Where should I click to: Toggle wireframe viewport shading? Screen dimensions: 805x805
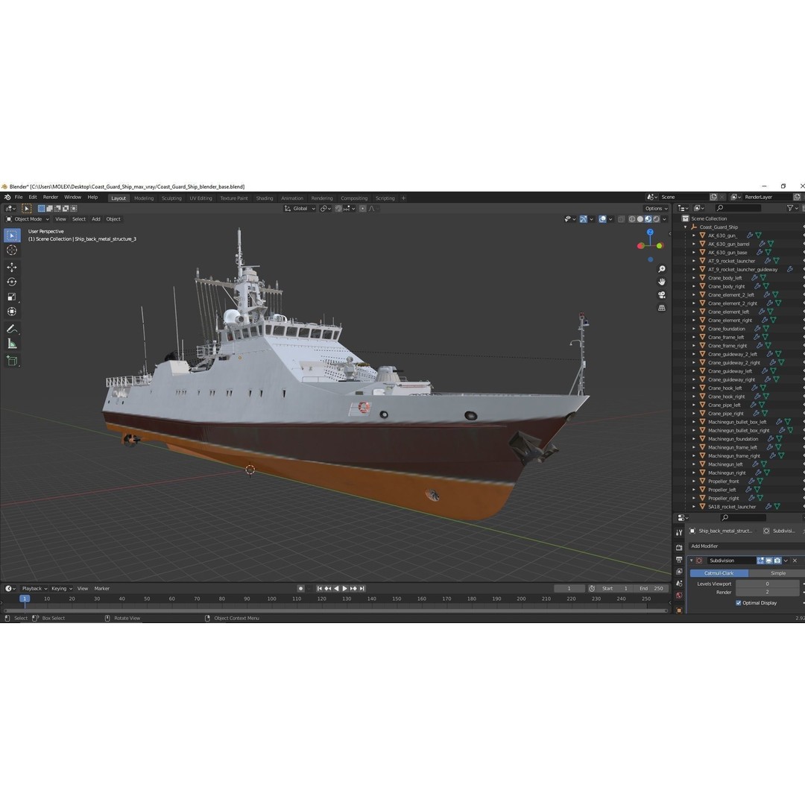coord(632,219)
